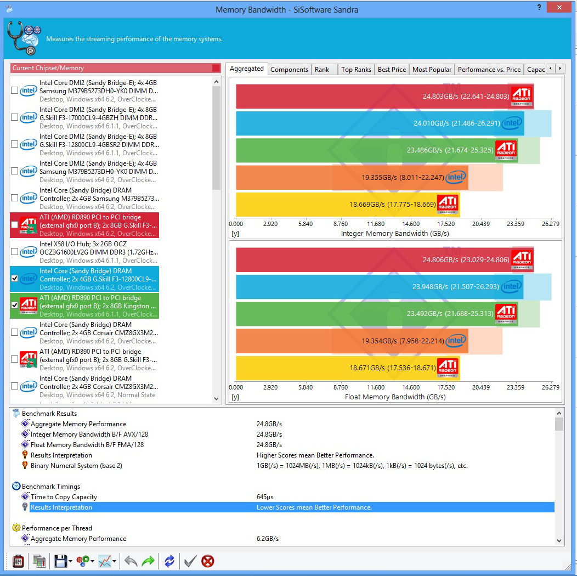Click the gear icon beside Performance per Thread
Viewport: 577px width, 576px height.
(x=16, y=528)
